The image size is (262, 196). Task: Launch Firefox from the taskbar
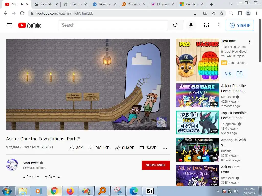pos(70,191)
